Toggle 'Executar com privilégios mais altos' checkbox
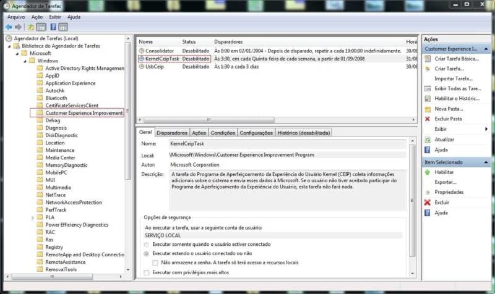Image resolution: width=495 pixels, height=294 pixels. tap(147, 273)
